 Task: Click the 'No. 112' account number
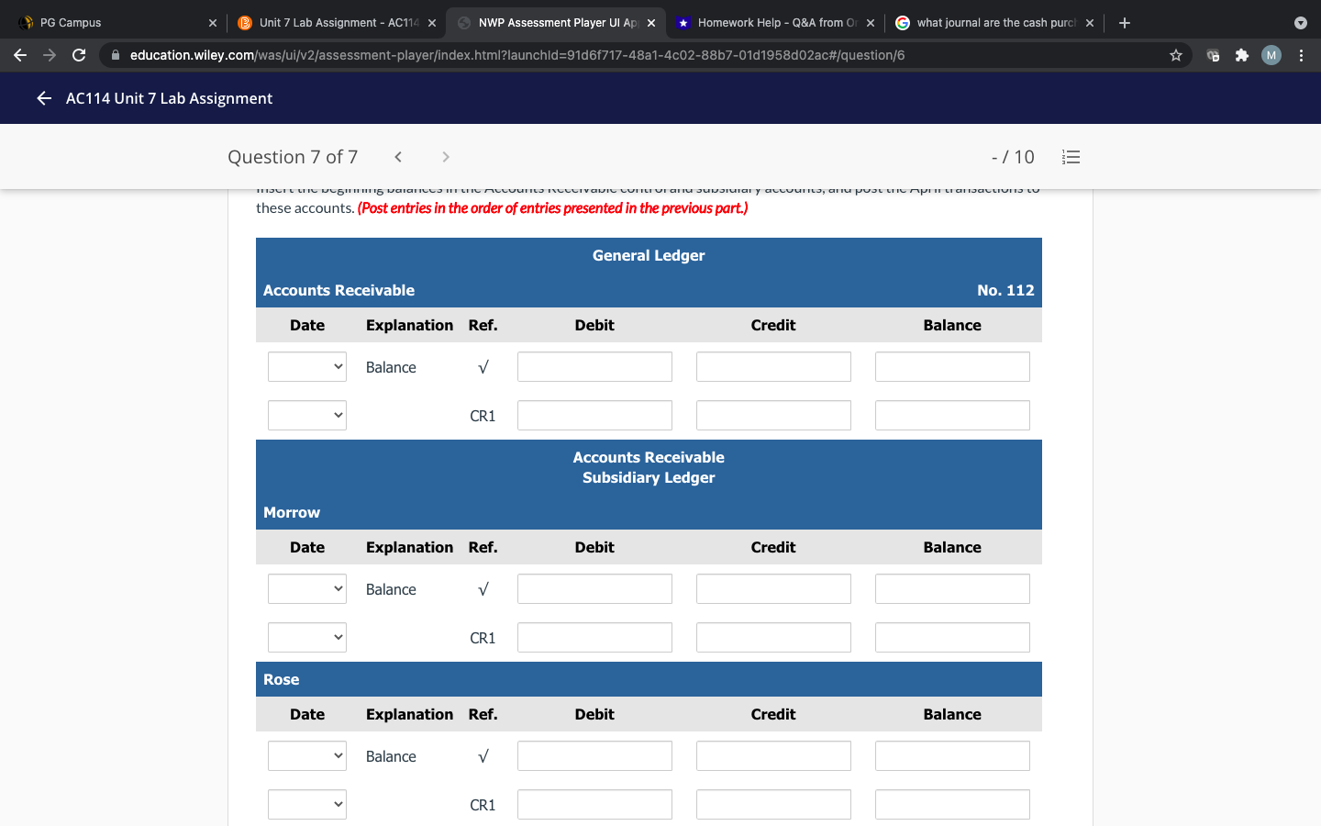1005,290
